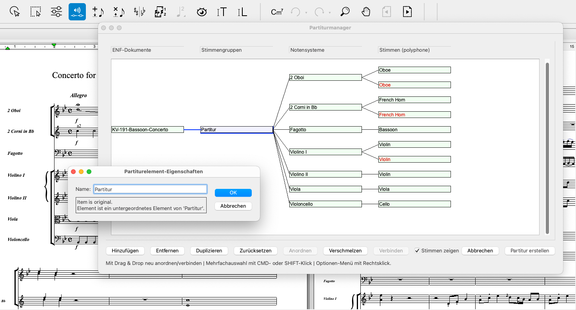Open the undo history dropdown arrow
The image size is (576, 310).
point(306,13)
